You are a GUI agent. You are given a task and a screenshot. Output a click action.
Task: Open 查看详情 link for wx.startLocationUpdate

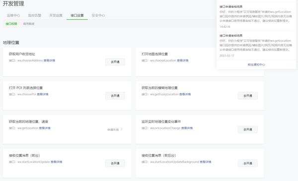(x=57, y=162)
